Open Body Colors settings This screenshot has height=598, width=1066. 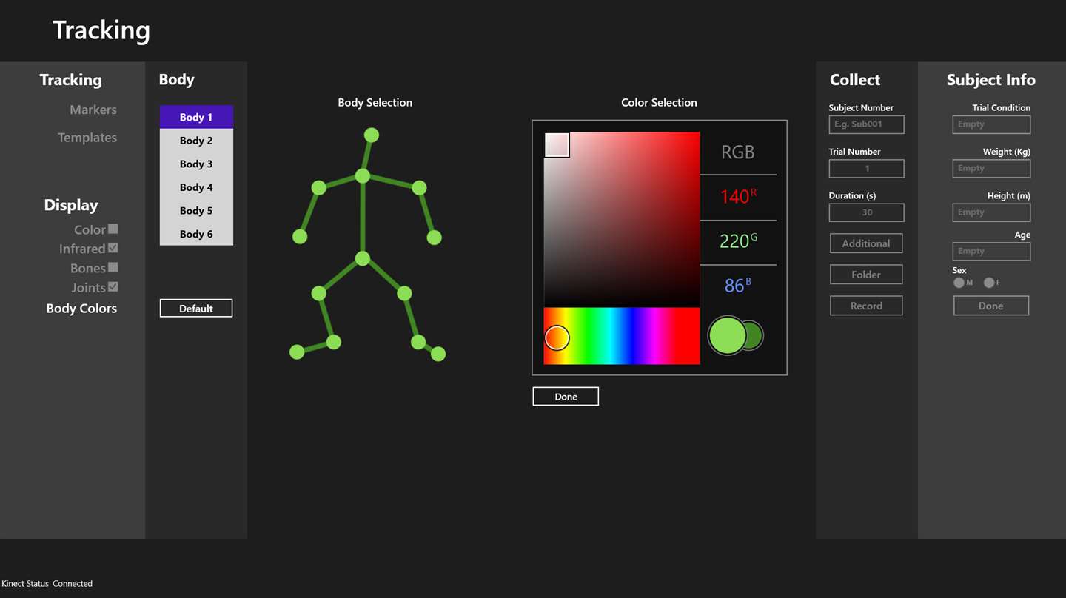(81, 309)
